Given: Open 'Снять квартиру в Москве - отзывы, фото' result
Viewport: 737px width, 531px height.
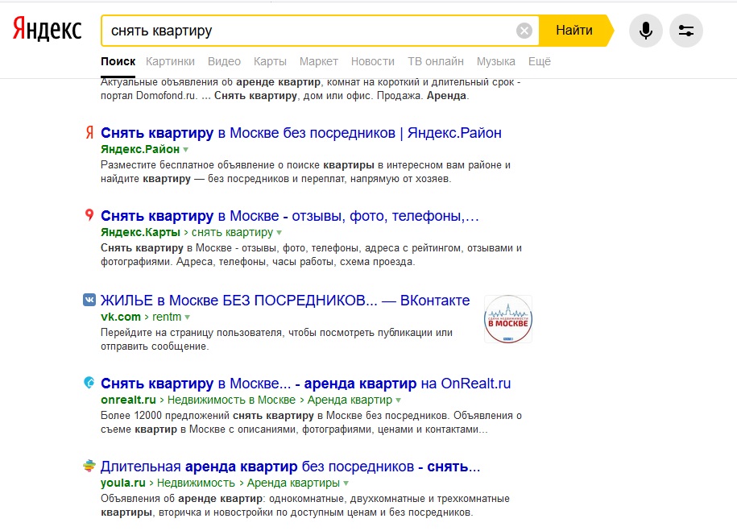Looking at the screenshot, I should 289,216.
